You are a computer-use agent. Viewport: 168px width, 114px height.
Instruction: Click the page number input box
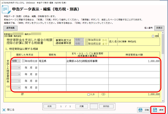(x=94, y=106)
